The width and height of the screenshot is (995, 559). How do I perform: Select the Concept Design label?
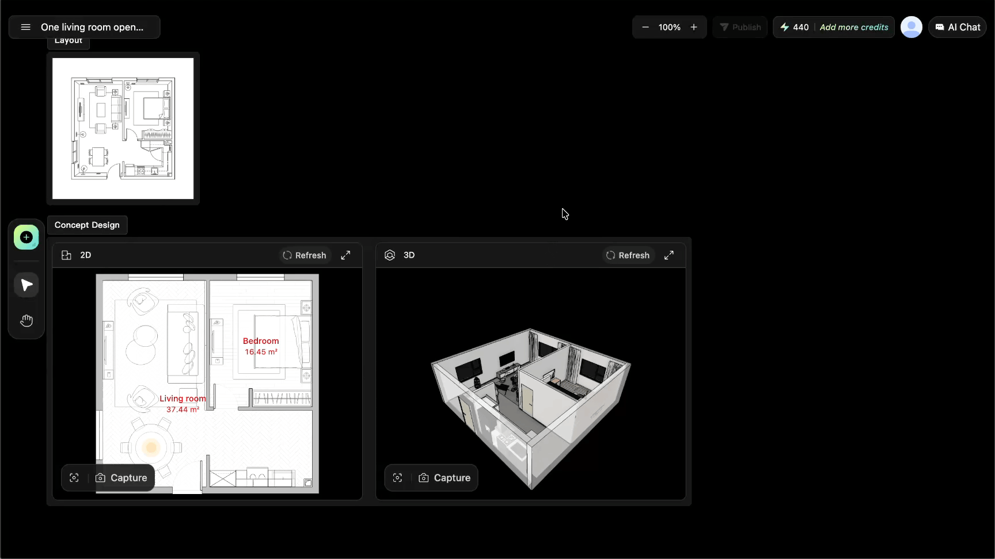87,225
